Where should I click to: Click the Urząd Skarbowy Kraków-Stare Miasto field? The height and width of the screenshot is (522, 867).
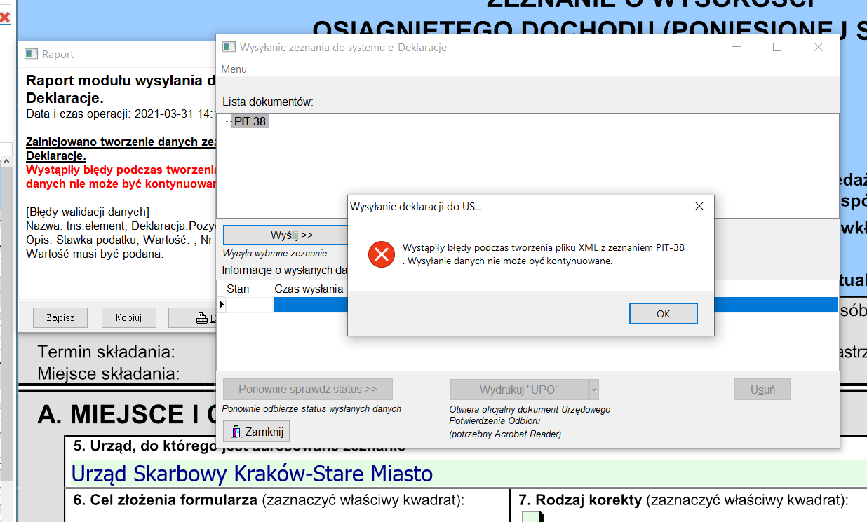(x=253, y=474)
